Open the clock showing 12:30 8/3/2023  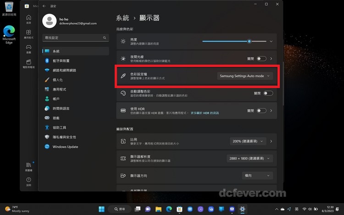click(x=327, y=209)
